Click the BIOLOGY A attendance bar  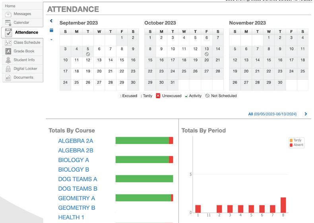tap(144, 160)
